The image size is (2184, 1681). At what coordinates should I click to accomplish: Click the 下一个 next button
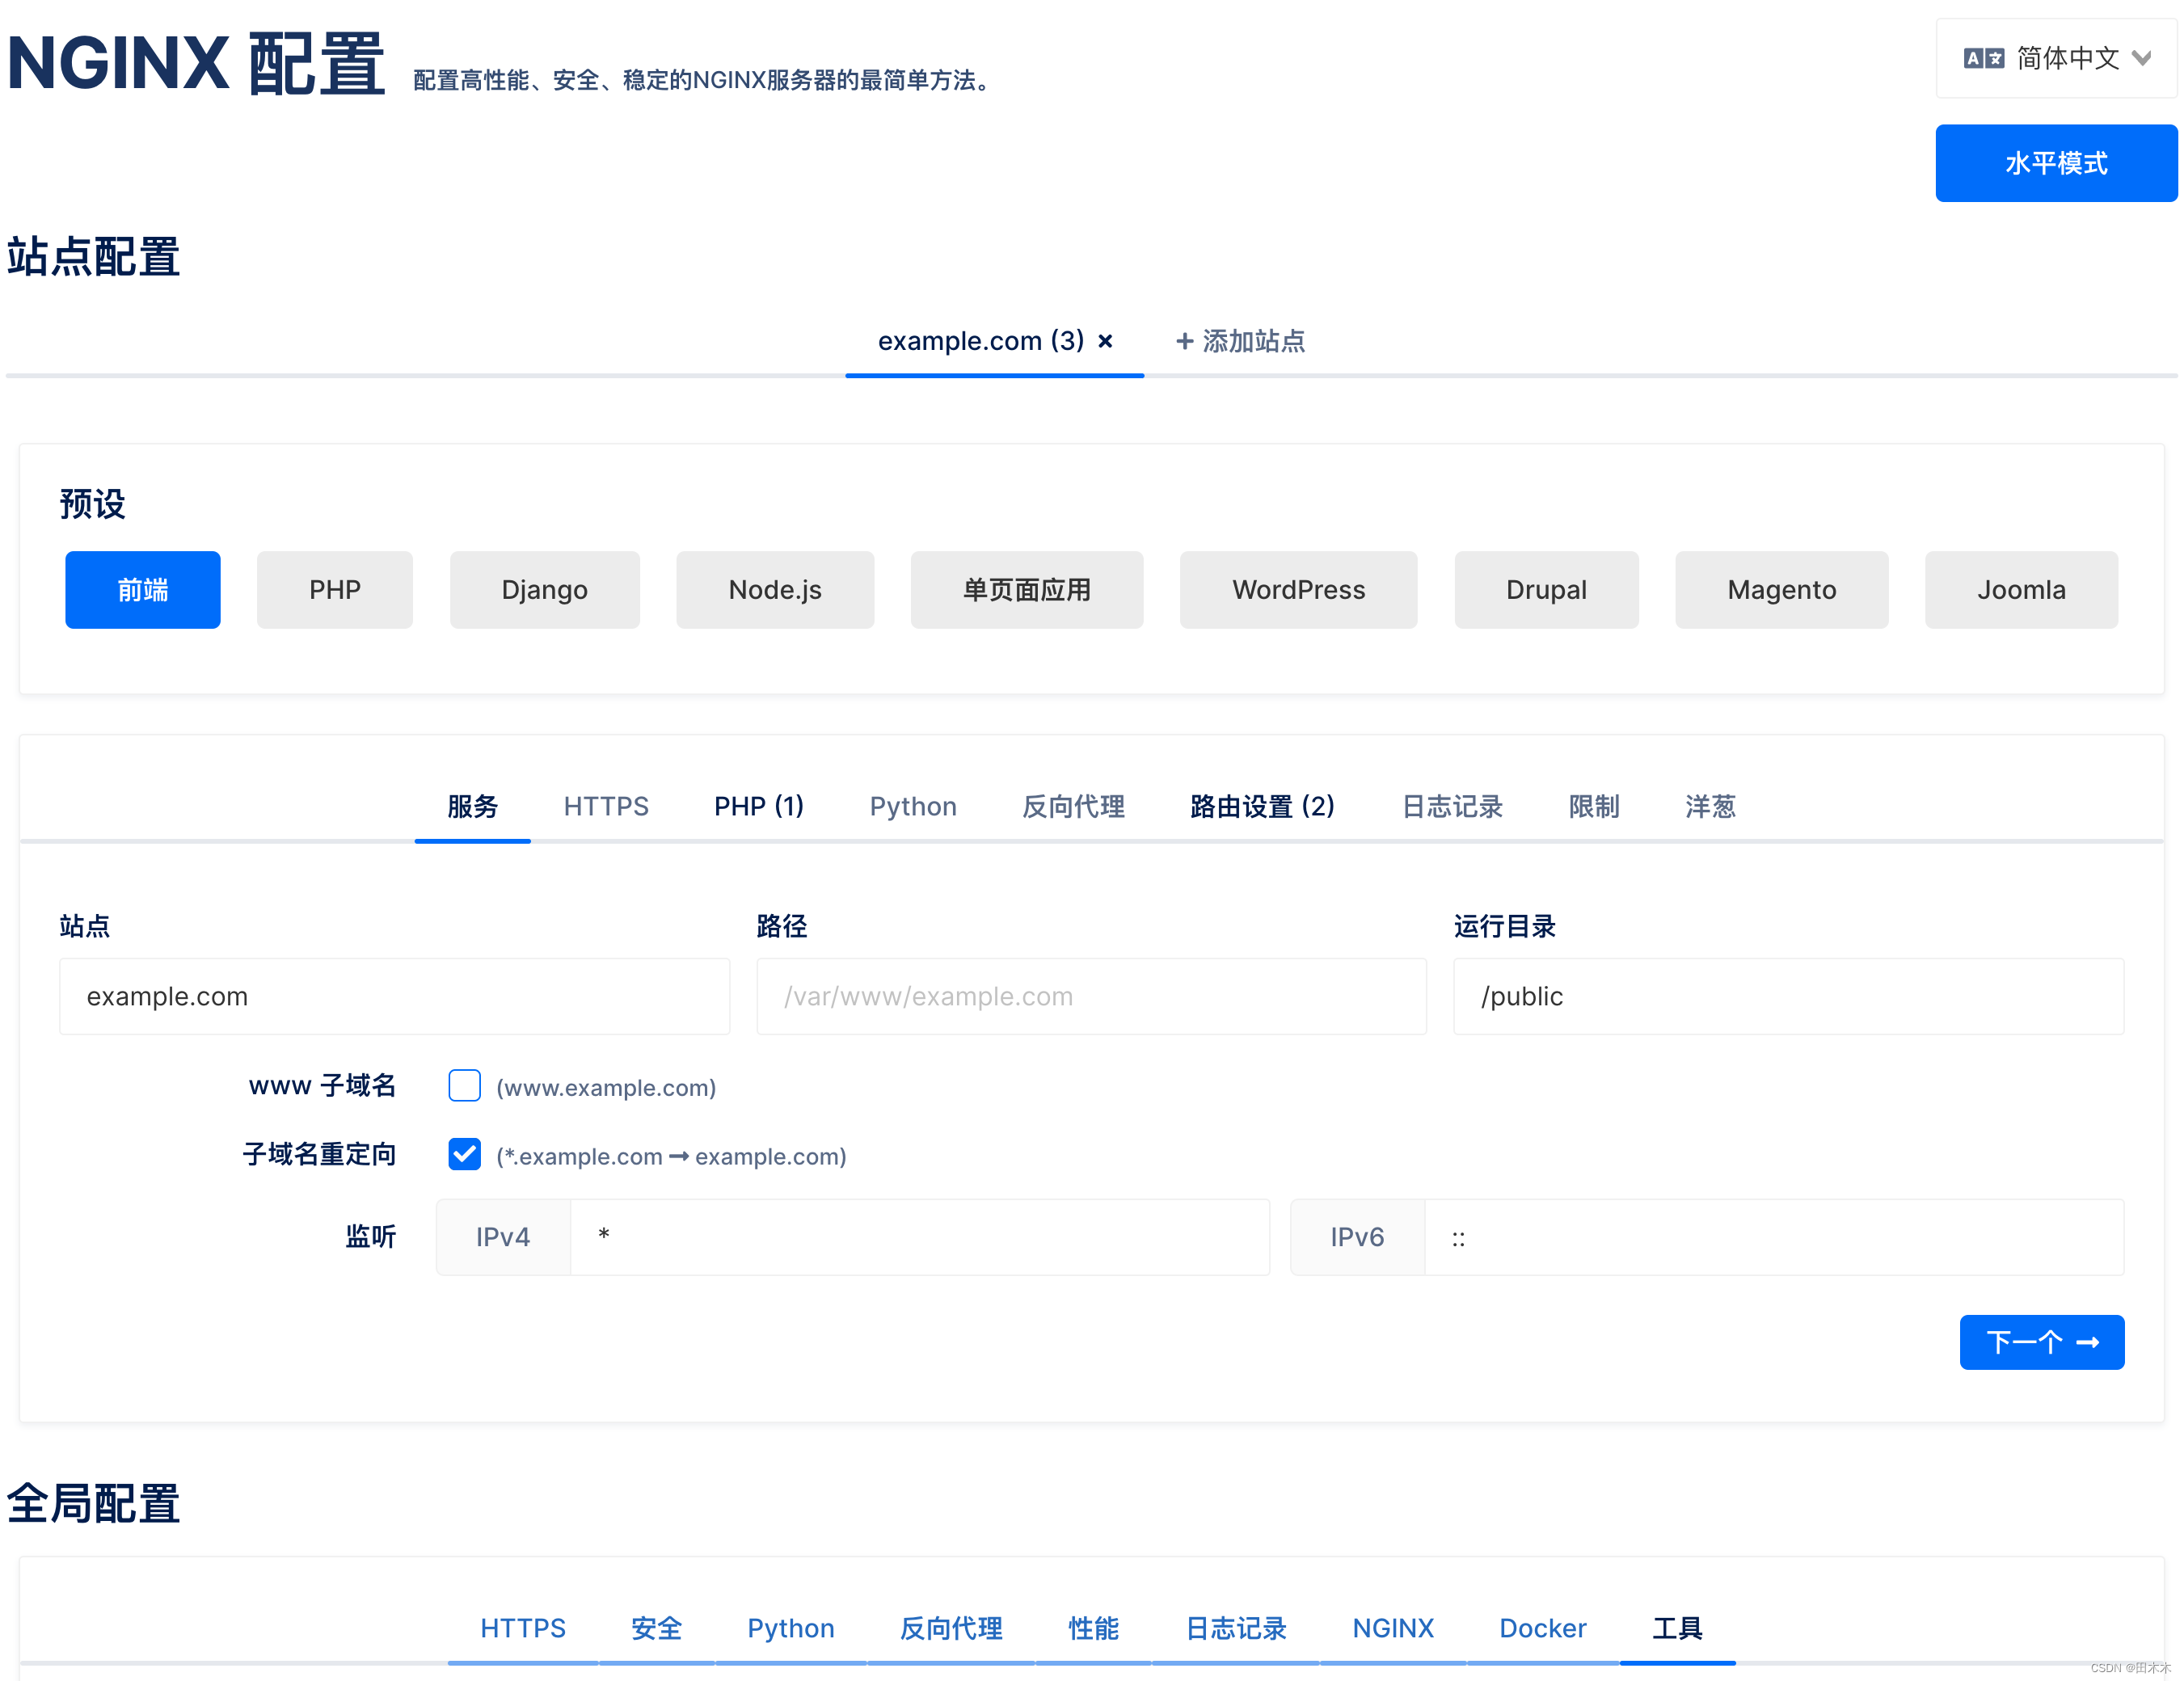click(2042, 1343)
